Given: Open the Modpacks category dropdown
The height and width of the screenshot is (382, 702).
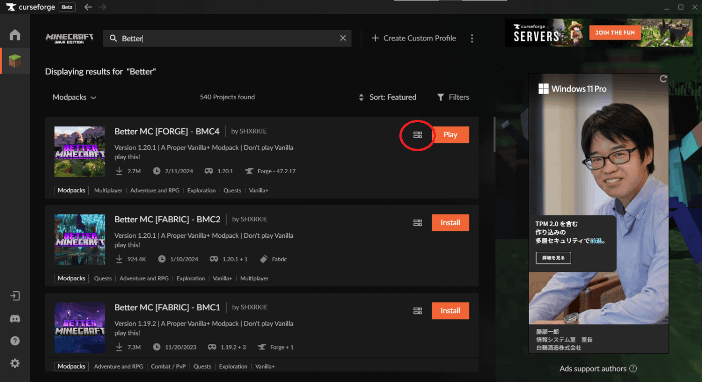Looking at the screenshot, I should 74,97.
